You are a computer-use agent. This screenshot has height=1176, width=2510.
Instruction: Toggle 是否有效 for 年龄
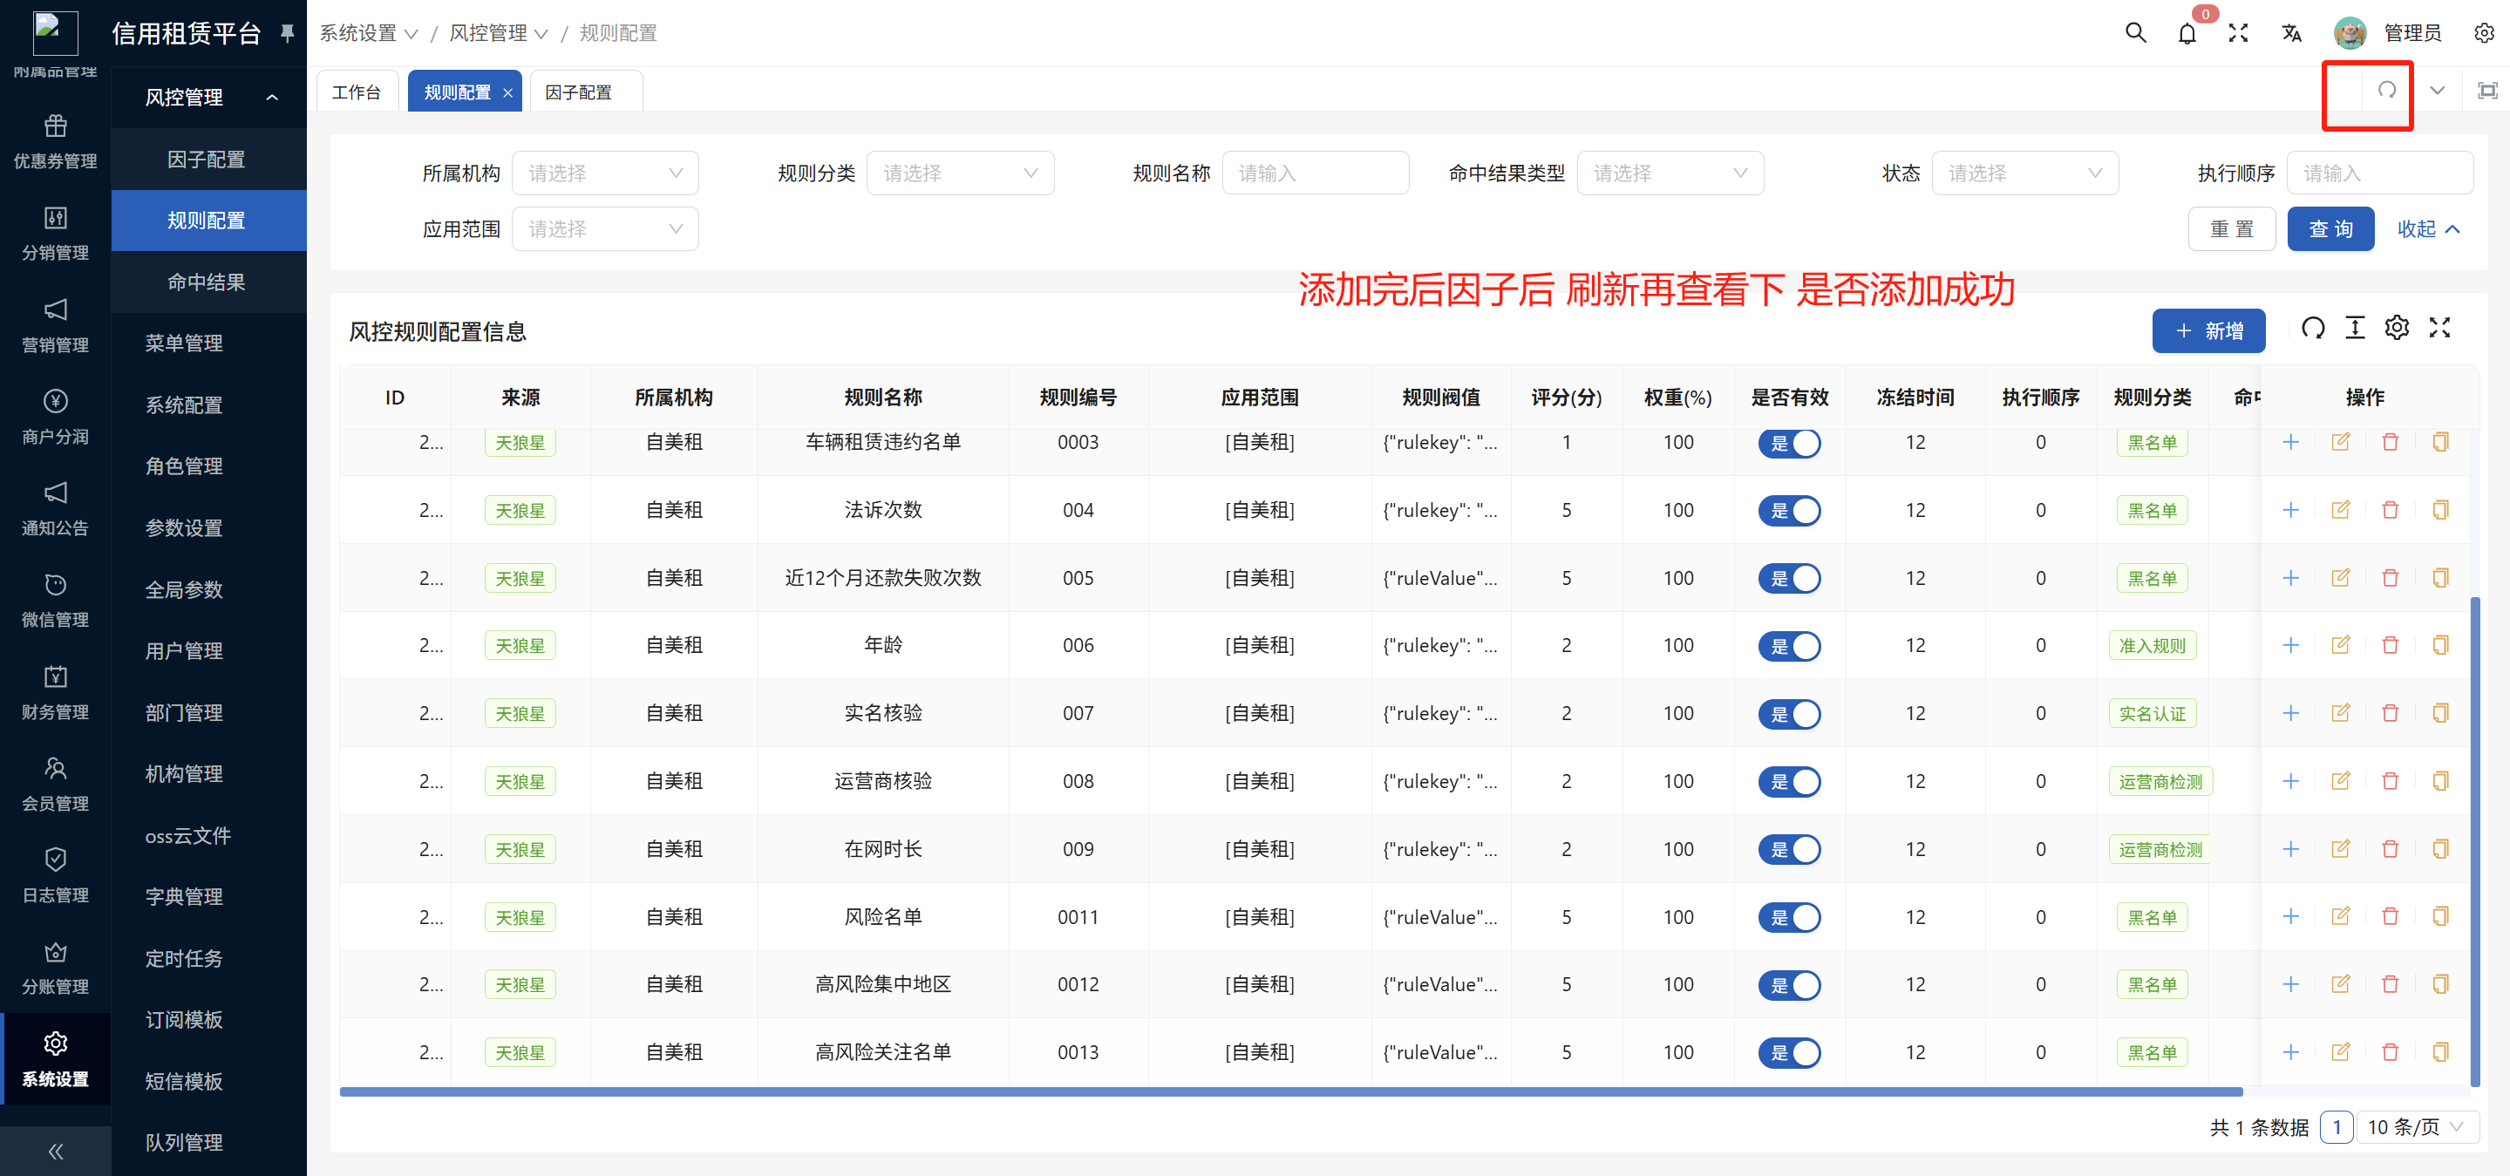(x=1789, y=646)
